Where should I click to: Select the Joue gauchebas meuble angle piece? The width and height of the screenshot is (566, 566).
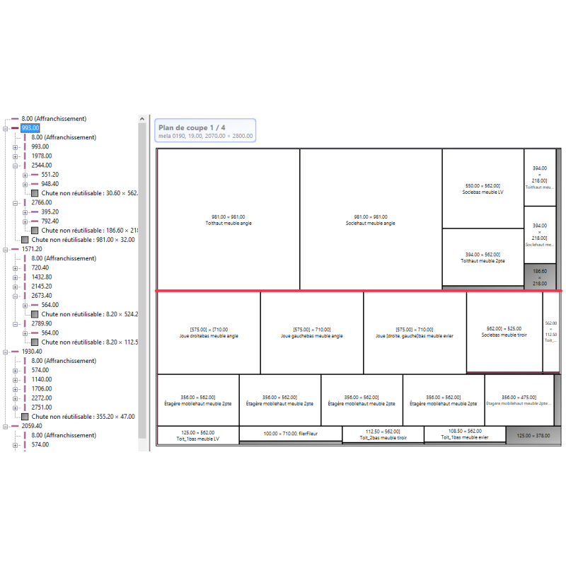[311, 333]
